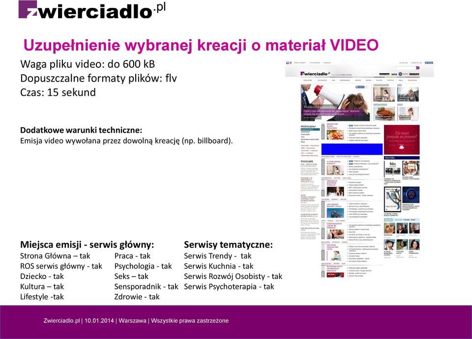Click the red 'Nie masz pomysłu na prezent?' ad
Image resolution: width=472 pixels, height=339 pixels.
point(402,140)
